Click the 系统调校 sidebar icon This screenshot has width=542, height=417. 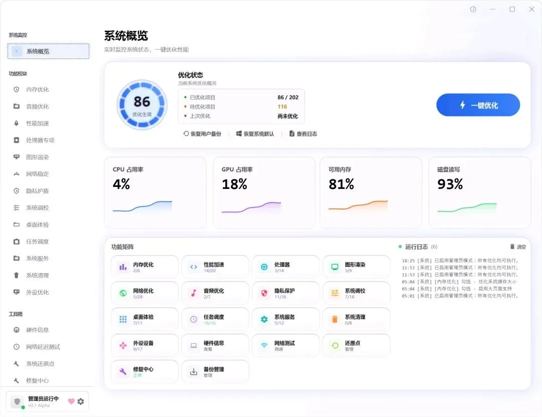[x=16, y=208]
